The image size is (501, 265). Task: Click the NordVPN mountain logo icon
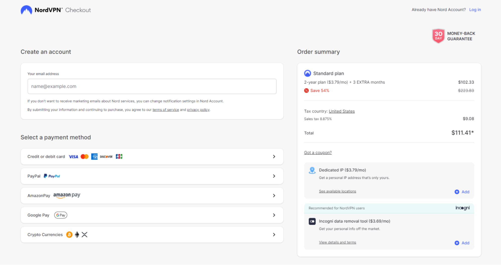click(26, 10)
